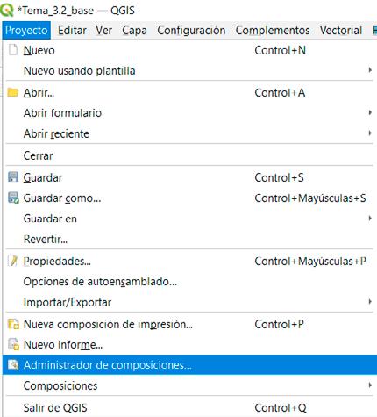Screen dimensions: 377x417
Task: Click the Nuevo informe icon
Action: coord(13,344)
